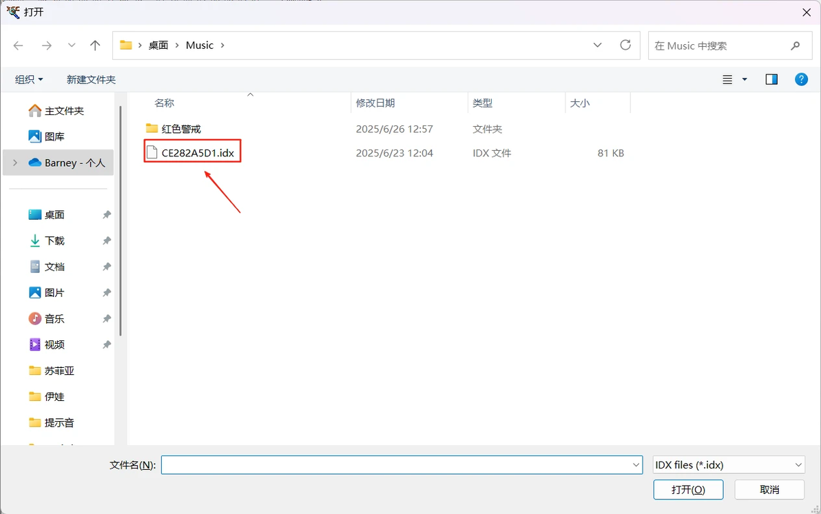This screenshot has height=514, width=821.
Task: Expand the chevron after Music breadcrumb
Action: (x=222, y=45)
